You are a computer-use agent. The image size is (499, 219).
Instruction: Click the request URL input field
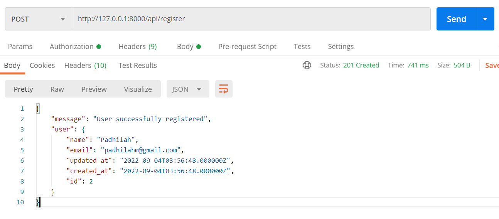[251, 19]
